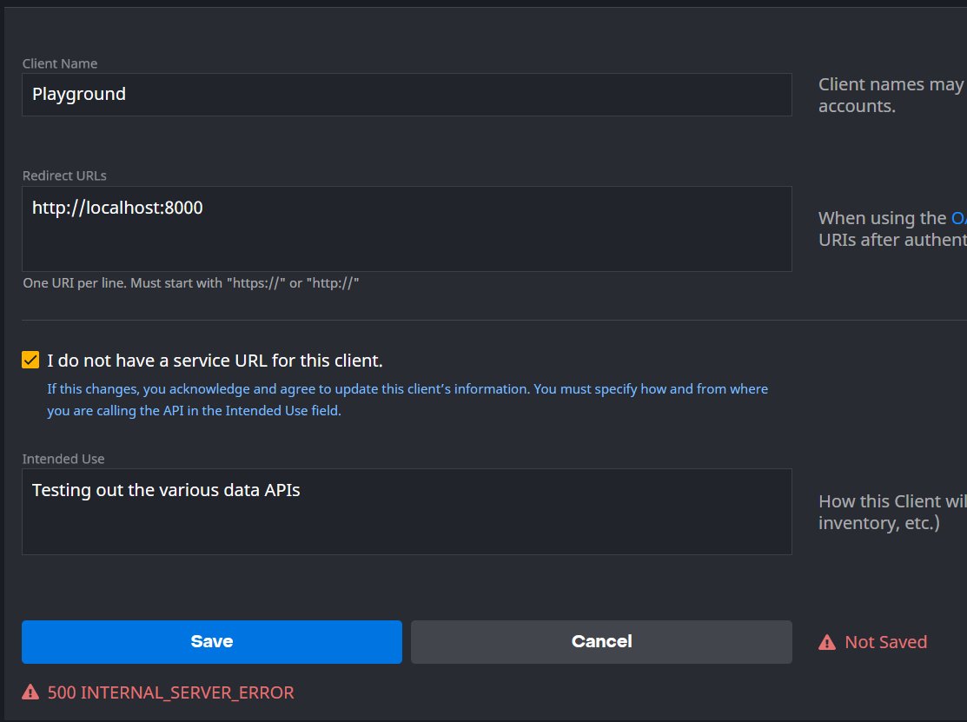This screenshot has width=967, height=722.
Task: Click the Redirect URLs field label
Action: tap(64, 176)
